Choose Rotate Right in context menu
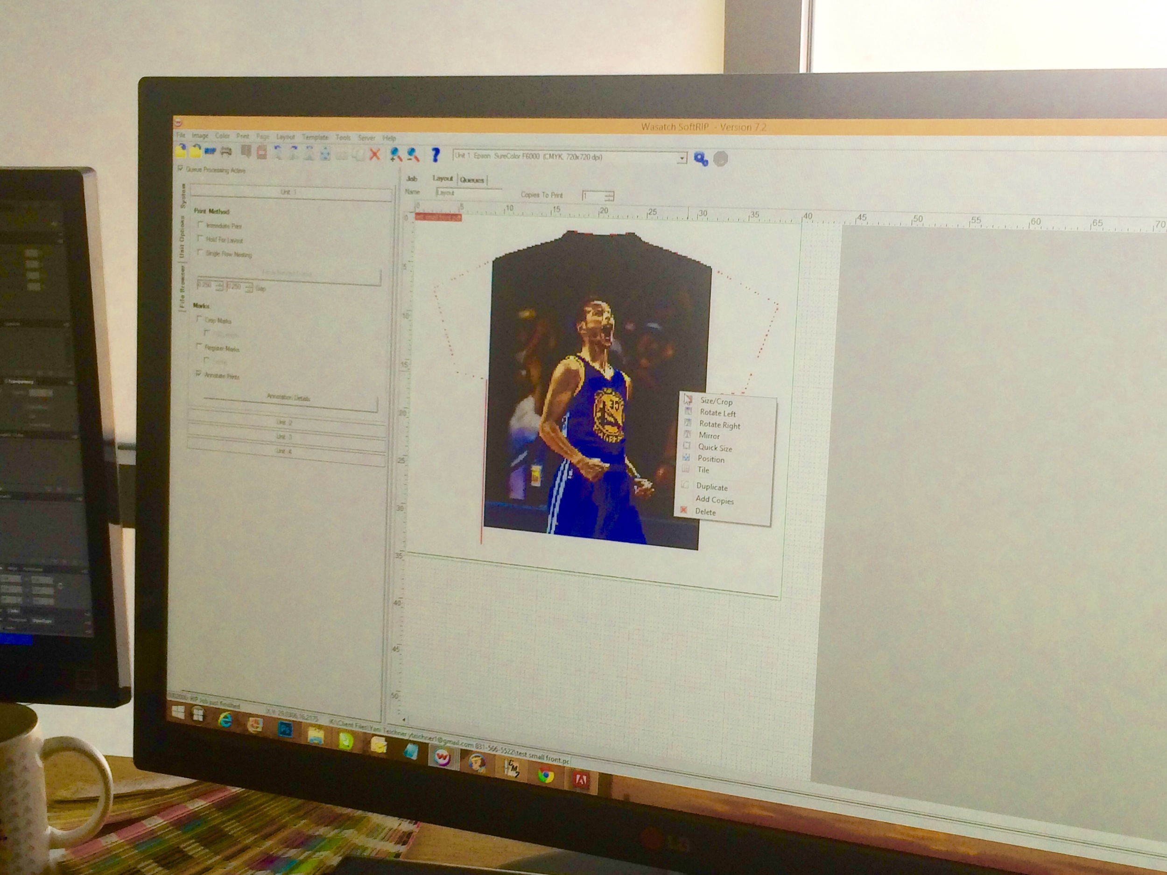This screenshot has height=875, width=1167. (720, 425)
